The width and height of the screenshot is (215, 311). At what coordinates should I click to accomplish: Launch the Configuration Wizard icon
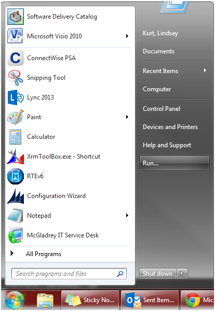pos(16,196)
